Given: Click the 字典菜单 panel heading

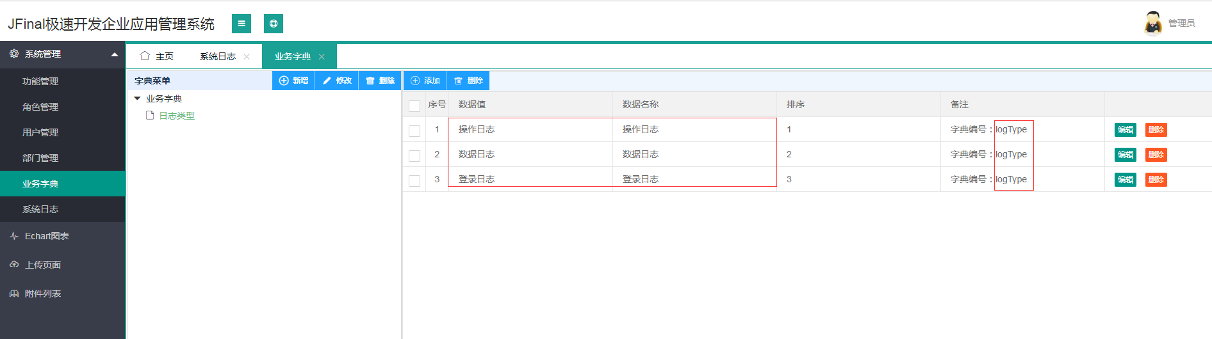Looking at the screenshot, I should pos(152,81).
